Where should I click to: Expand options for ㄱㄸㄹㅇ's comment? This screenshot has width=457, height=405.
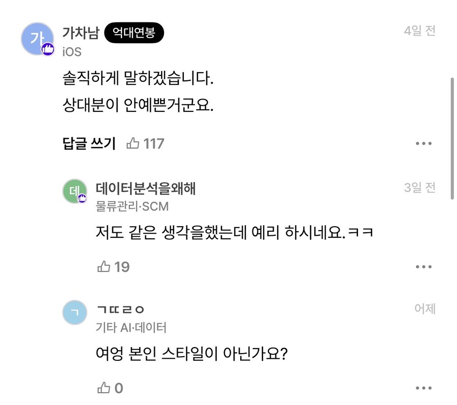423,388
